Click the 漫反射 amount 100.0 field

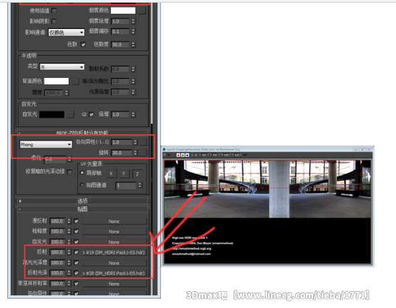click(58, 221)
